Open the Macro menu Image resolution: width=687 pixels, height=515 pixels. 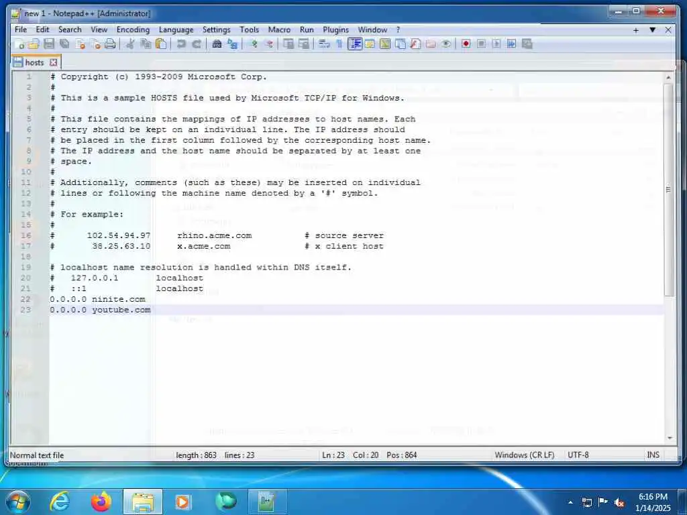(x=279, y=30)
